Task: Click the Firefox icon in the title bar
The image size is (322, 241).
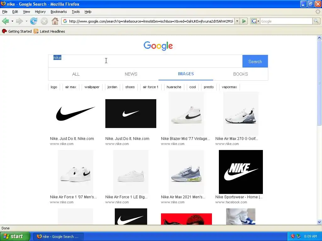Action: pos(3,4)
